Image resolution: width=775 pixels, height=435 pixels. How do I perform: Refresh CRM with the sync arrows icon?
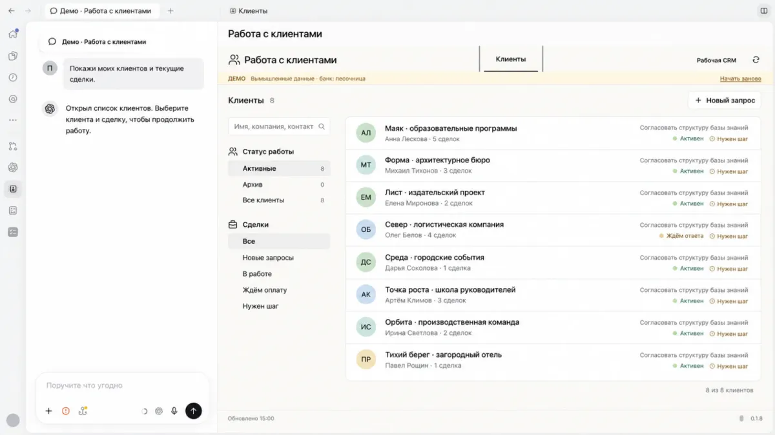[x=756, y=60]
